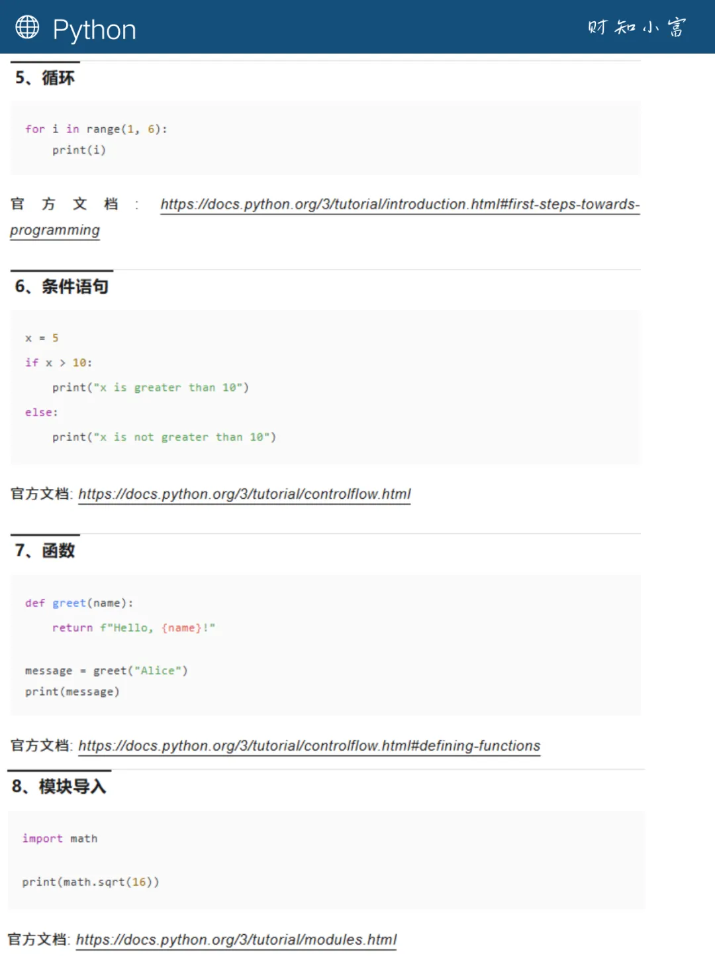The image size is (715, 956).
Task: Open the controlflow.html documentation link
Action: [x=244, y=494]
